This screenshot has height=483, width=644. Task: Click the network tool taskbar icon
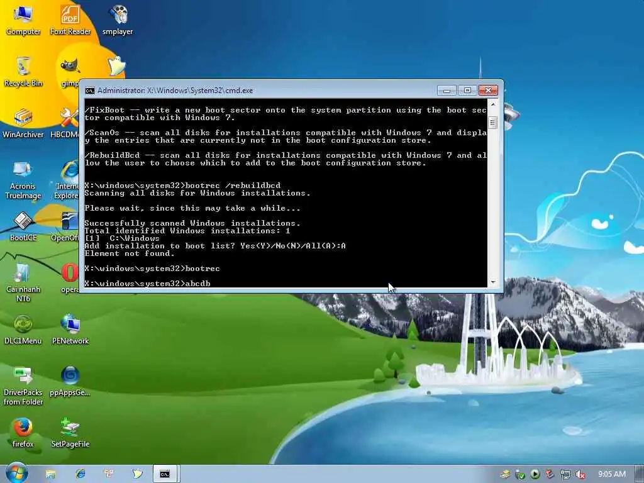109,474
